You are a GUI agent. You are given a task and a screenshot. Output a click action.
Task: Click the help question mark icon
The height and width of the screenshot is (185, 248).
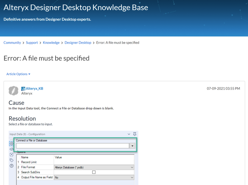coord(11,166)
